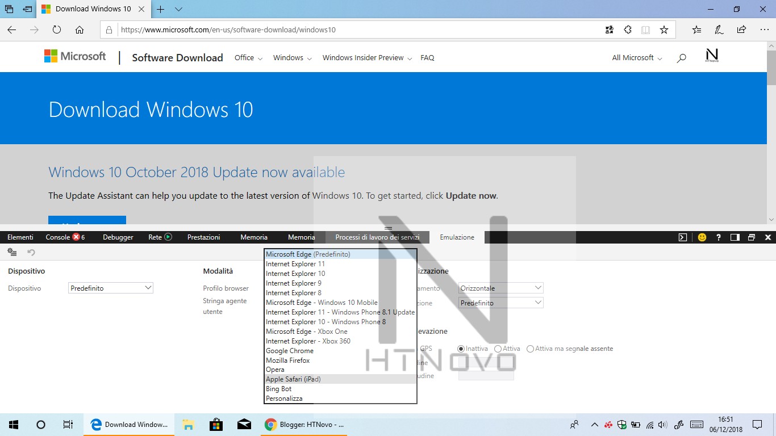Screen dimensions: 776x436
Task: Open the extensions puzzle icon
Action: (628, 30)
